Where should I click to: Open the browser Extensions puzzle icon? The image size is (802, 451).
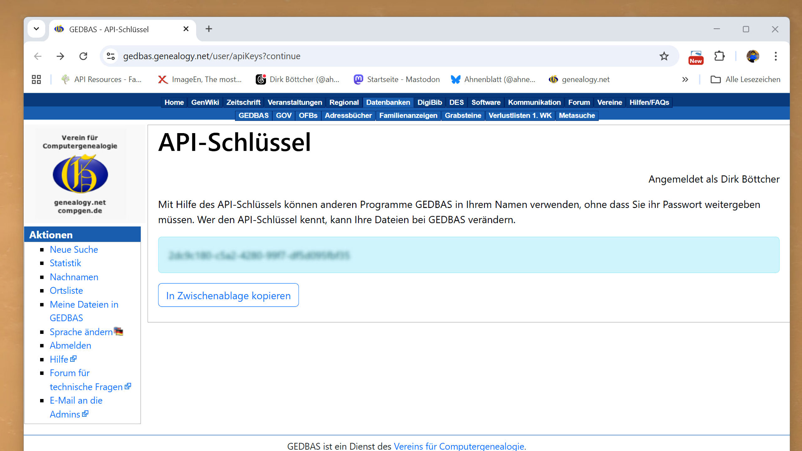click(x=719, y=56)
